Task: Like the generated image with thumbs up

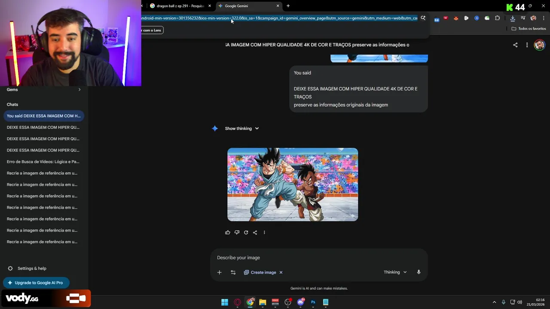Action: [x=228, y=232]
